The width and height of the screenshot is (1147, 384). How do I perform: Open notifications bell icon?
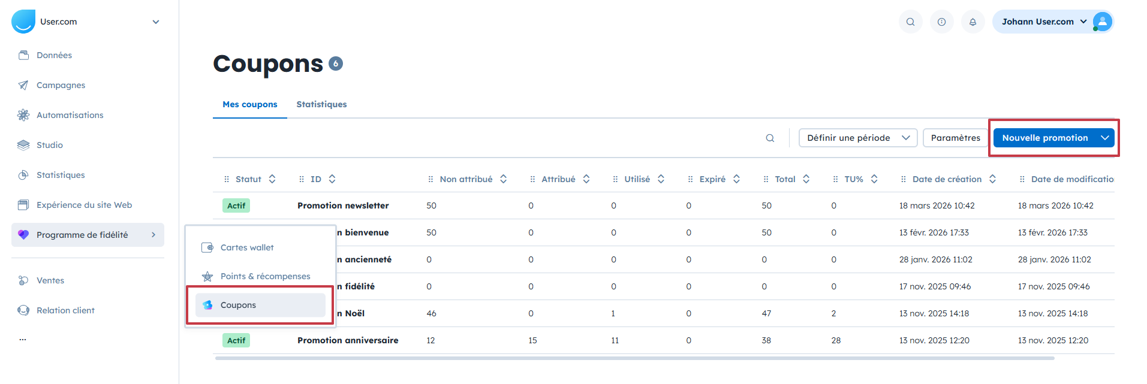pyautogui.click(x=973, y=22)
